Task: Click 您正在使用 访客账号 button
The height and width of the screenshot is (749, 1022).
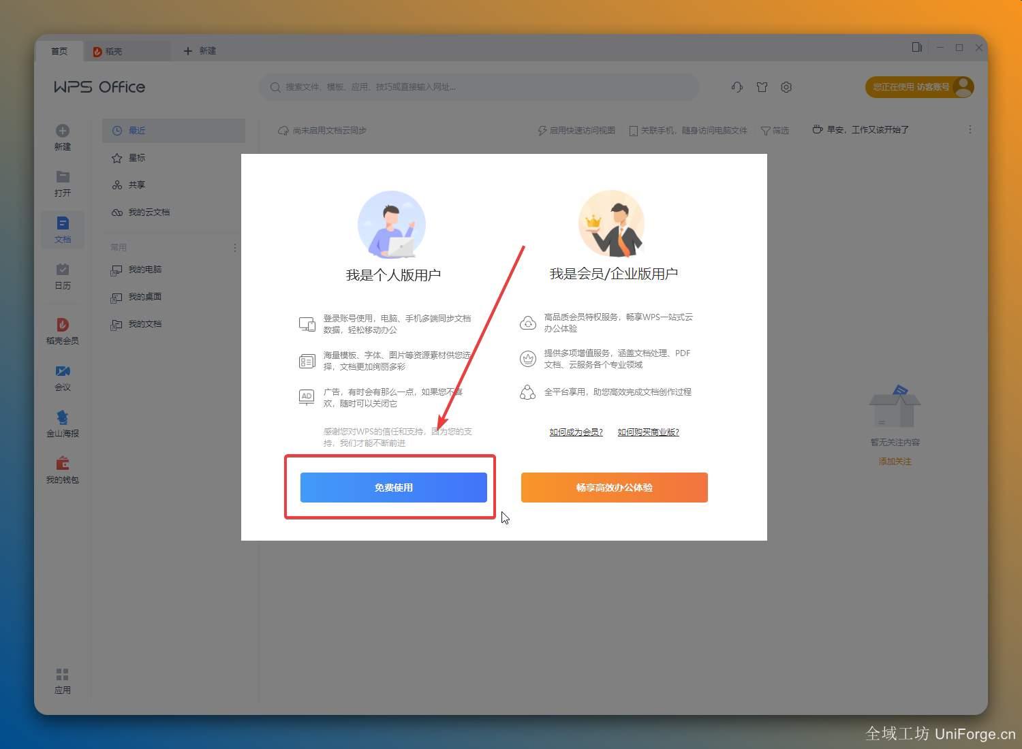Action: pyautogui.click(x=919, y=87)
